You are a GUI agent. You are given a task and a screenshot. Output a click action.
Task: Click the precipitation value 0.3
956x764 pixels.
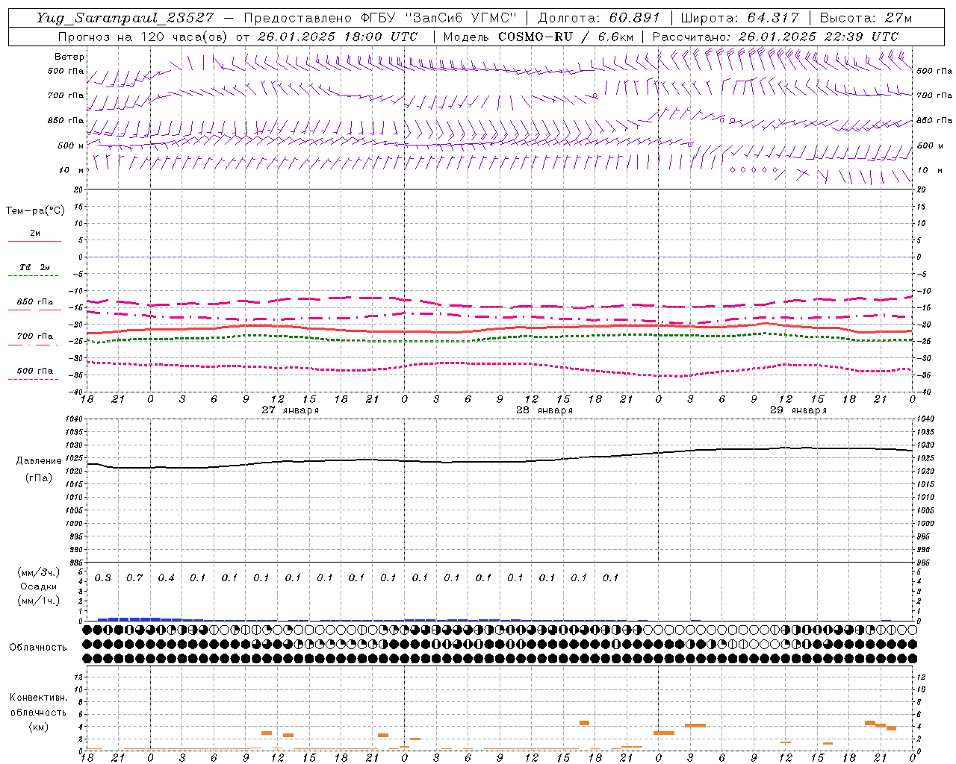[102, 578]
